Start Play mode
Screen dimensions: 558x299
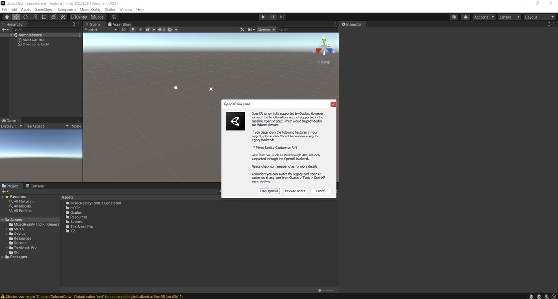coord(263,17)
